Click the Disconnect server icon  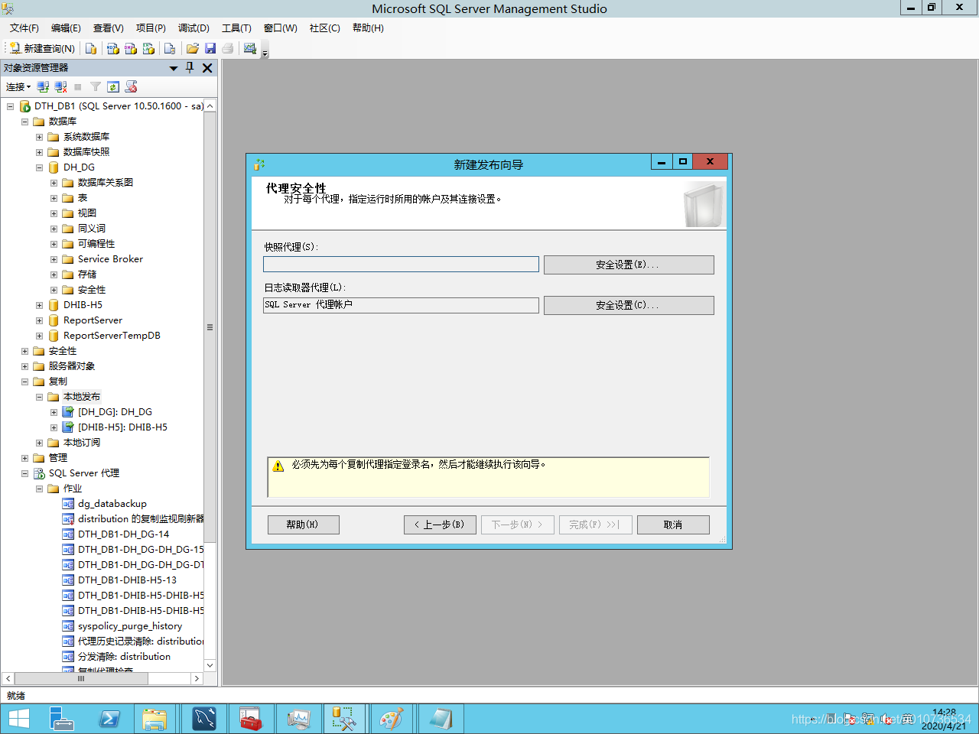point(60,86)
